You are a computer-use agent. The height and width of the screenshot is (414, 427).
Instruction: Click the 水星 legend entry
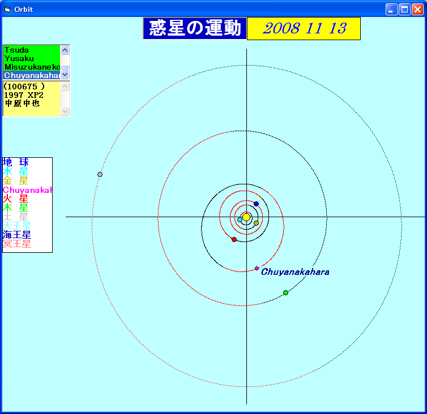coord(15,171)
